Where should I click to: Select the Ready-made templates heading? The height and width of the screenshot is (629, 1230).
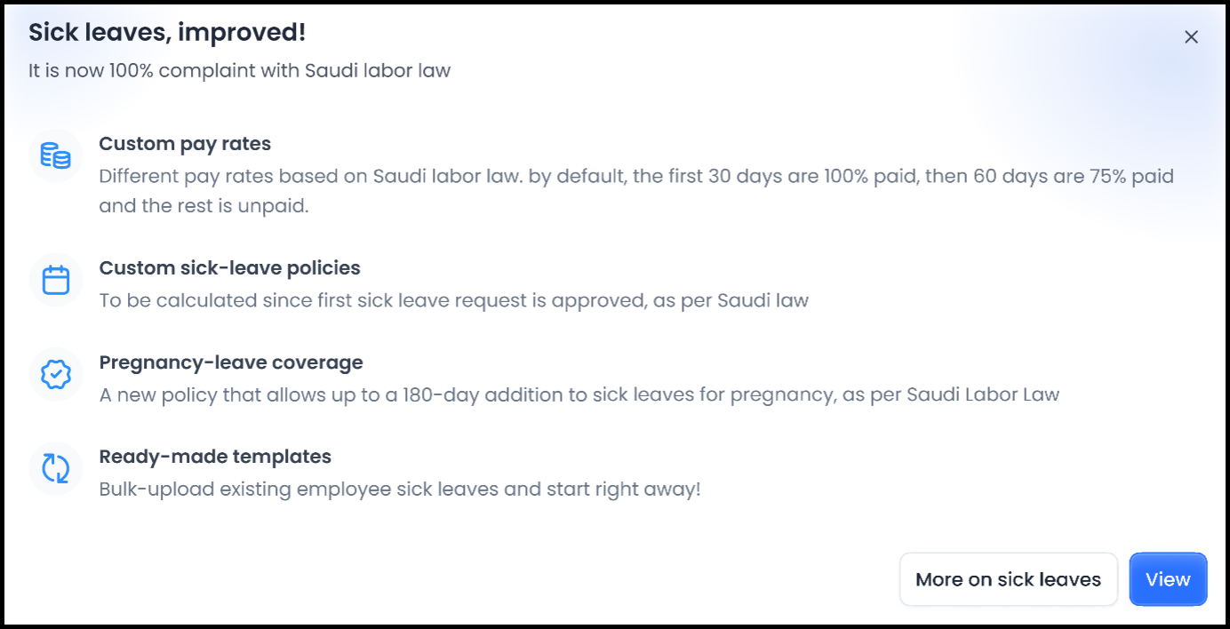point(215,457)
